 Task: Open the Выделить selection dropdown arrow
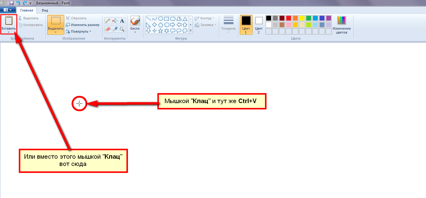pos(56,32)
